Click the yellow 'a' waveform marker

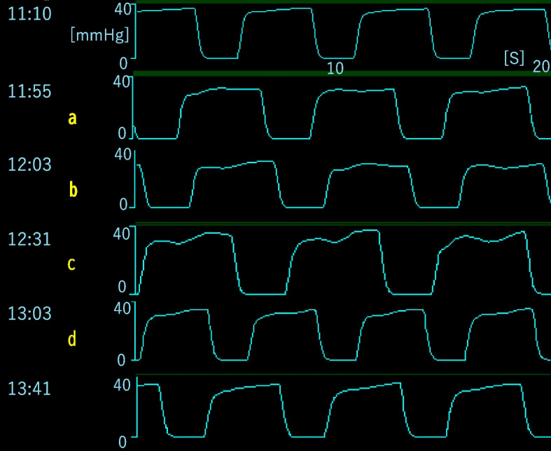pyautogui.click(x=72, y=118)
